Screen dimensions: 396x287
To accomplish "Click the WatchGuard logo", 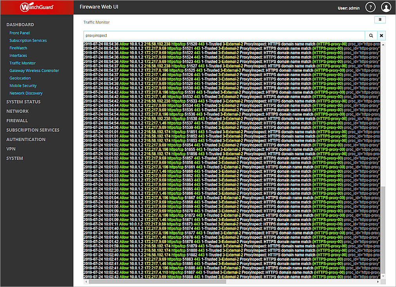I will (x=36, y=7).
